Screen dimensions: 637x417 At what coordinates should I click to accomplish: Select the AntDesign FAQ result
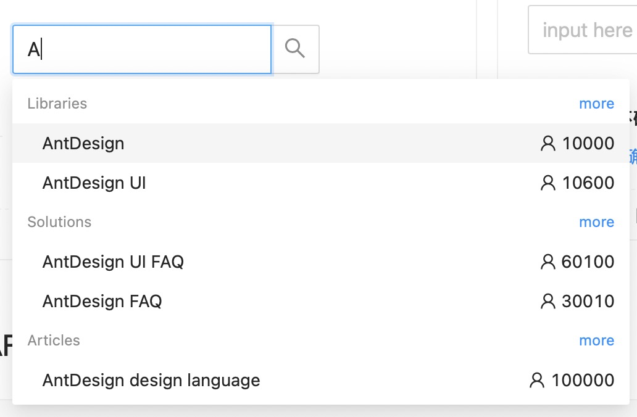[x=102, y=302]
